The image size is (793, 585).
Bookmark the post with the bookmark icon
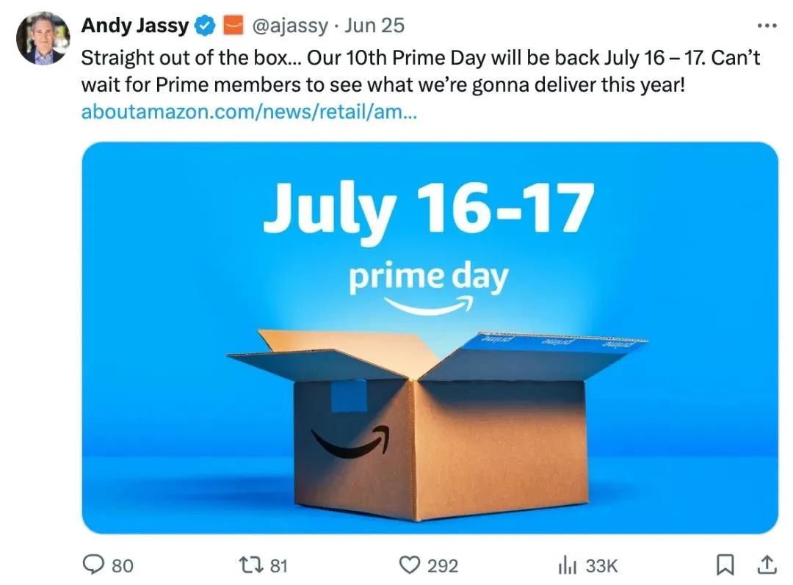pos(725,564)
